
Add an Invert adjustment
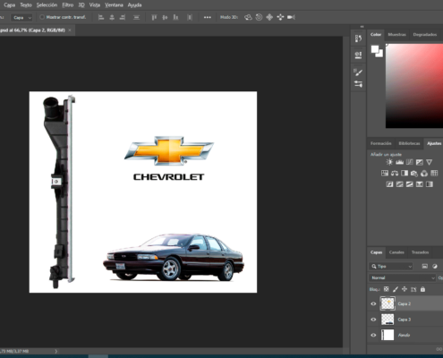(x=389, y=184)
